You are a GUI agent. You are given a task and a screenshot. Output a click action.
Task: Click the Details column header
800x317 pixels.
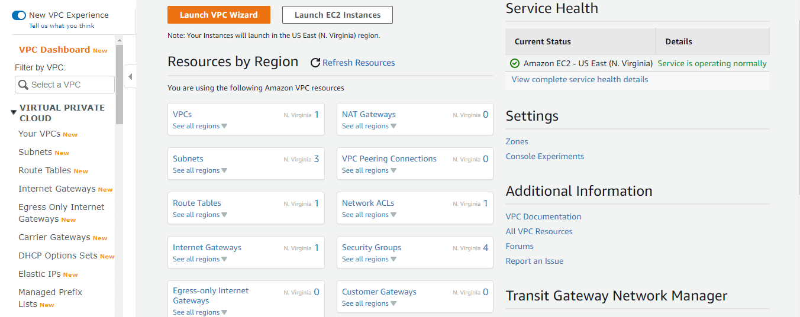712,41
